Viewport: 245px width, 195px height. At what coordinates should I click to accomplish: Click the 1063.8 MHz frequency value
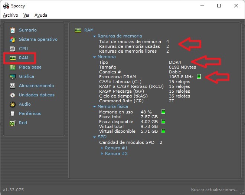click(x=181, y=77)
